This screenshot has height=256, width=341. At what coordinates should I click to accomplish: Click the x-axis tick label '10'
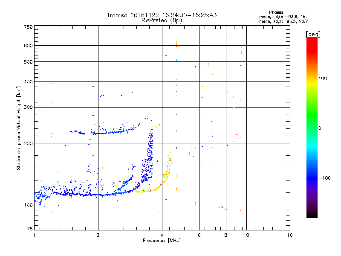tap(246, 235)
